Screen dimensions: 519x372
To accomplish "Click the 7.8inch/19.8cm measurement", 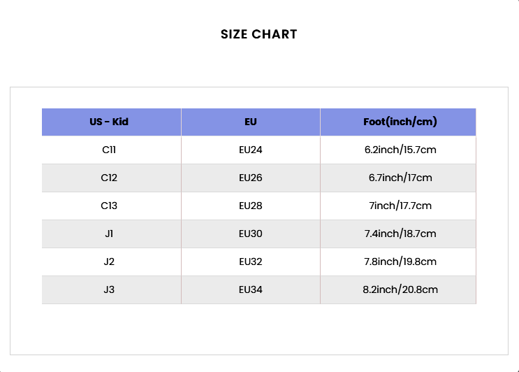I will pyautogui.click(x=400, y=262).
